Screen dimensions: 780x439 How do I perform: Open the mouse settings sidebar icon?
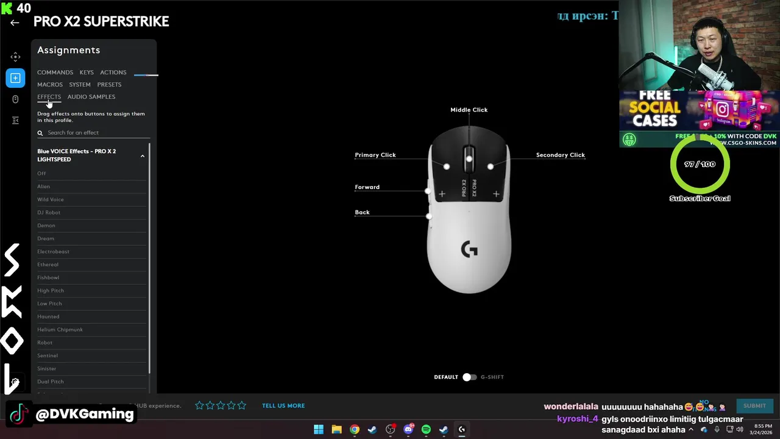(15, 99)
